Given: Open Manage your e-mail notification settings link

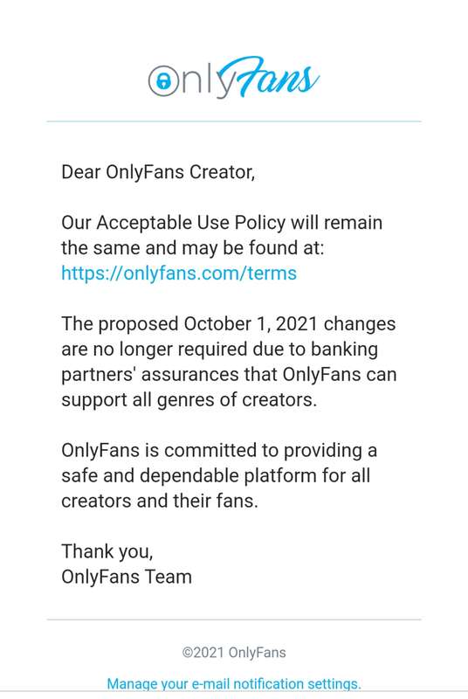Looking at the screenshot, I should (x=234, y=684).
